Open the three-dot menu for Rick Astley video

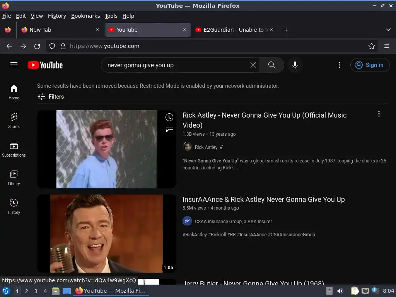pos(379,114)
